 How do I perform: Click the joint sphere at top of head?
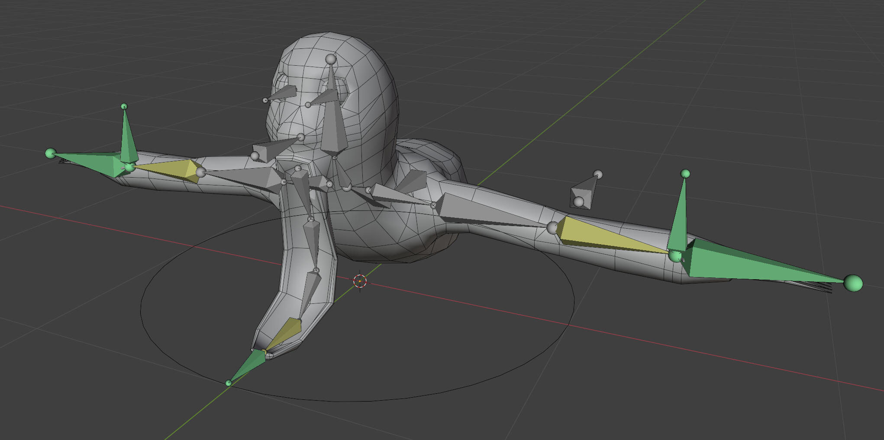pos(331,59)
